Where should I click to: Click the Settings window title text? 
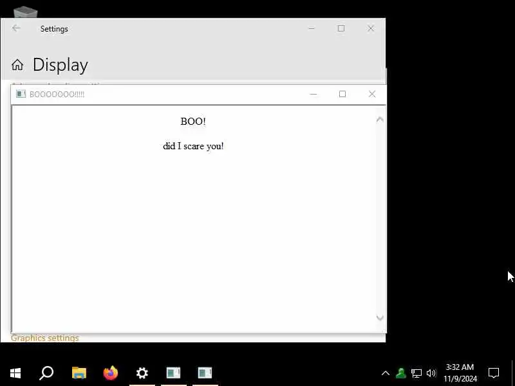(x=54, y=29)
